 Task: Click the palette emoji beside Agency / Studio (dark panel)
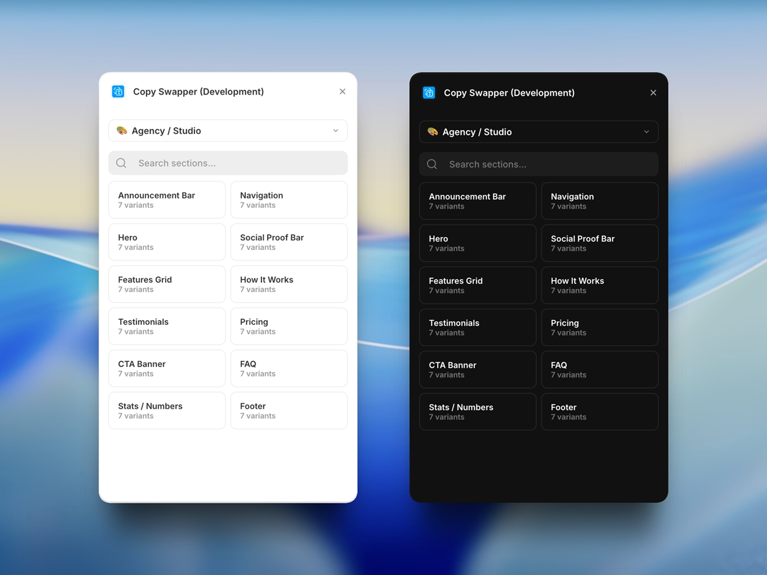pos(432,132)
